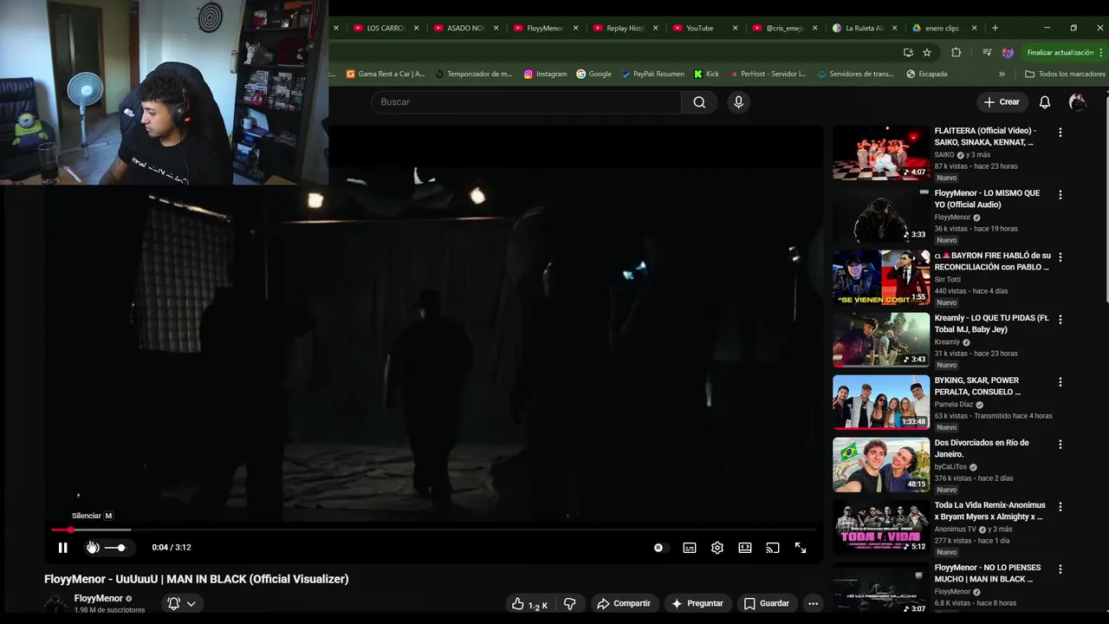Click the install app icon in address bar
The width and height of the screenshot is (1109, 624).
(907, 52)
